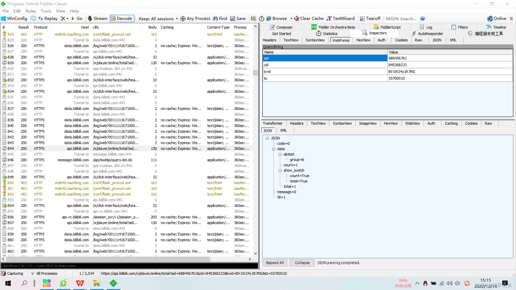Click the QuickExec command box
Viewport: 516px width, 290px height.
pyautogui.click(x=129, y=266)
